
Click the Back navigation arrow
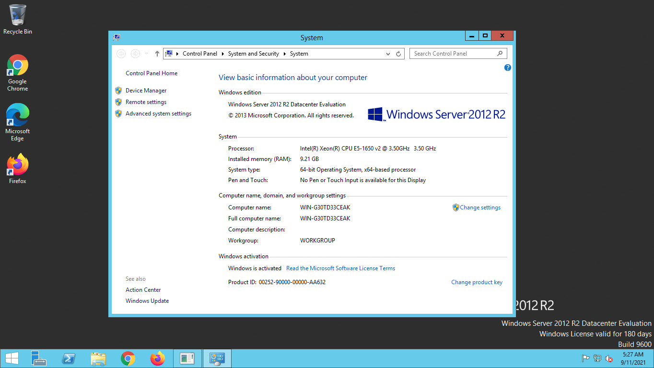click(x=121, y=54)
